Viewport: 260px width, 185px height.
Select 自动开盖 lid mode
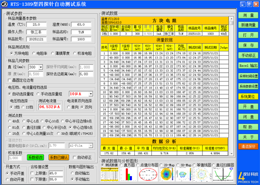tap(15, 179)
